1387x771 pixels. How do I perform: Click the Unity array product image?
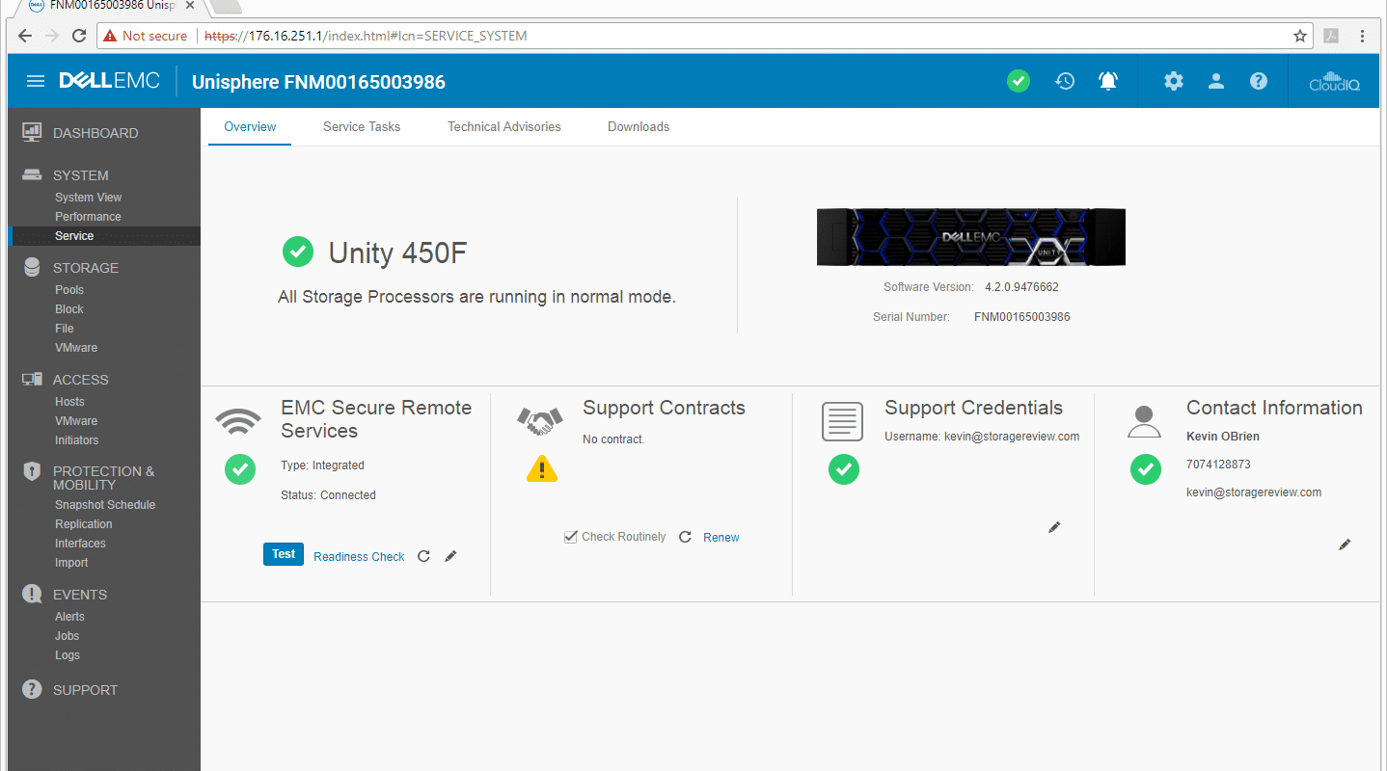(x=970, y=237)
